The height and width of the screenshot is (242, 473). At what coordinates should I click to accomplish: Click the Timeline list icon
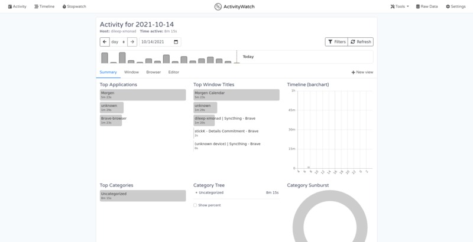point(36,6)
